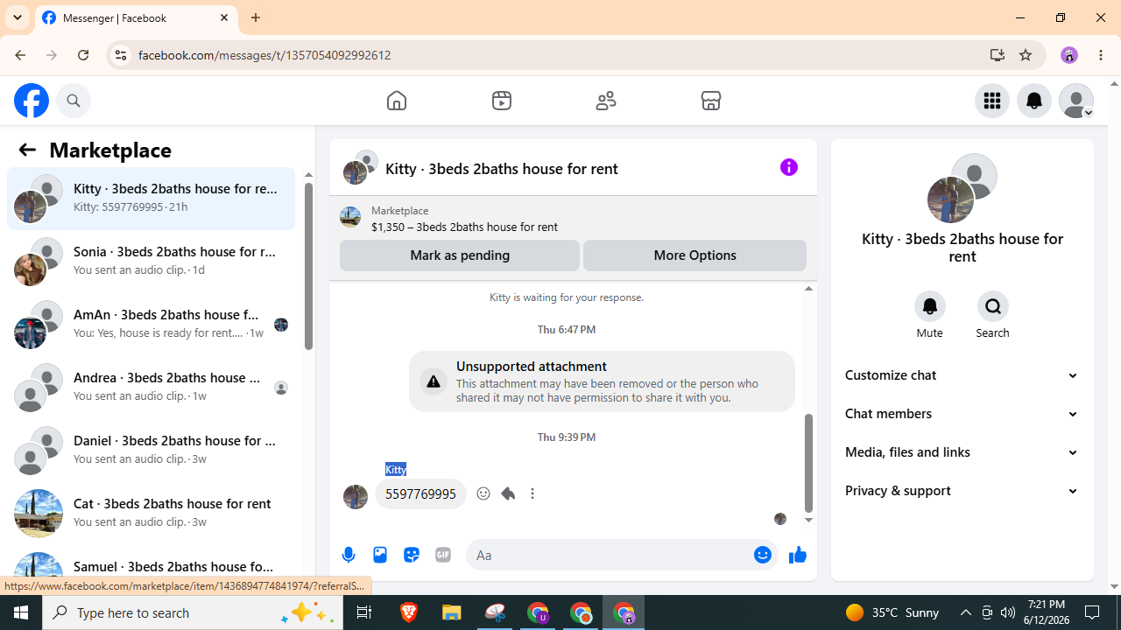Image resolution: width=1121 pixels, height=630 pixels.
Task: Click the large group avatar in info panel
Action: click(962, 188)
